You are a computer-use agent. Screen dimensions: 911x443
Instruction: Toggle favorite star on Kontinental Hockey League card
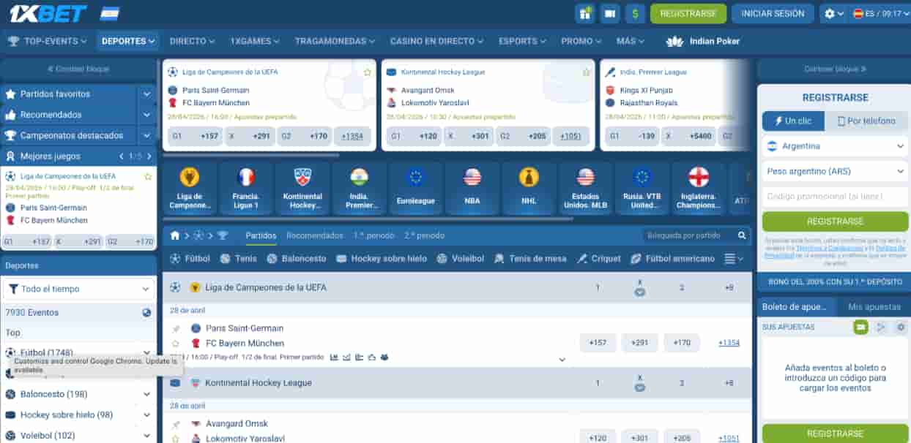586,72
